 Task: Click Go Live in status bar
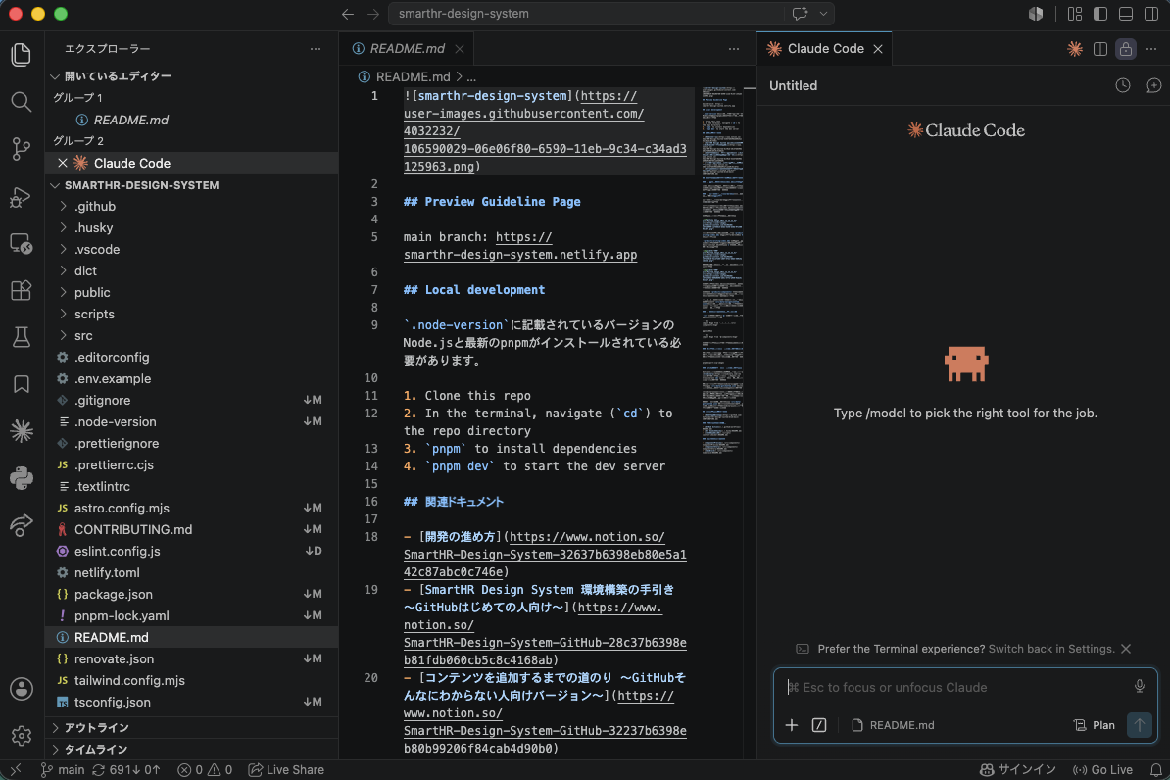click(x=1102, y=769)
